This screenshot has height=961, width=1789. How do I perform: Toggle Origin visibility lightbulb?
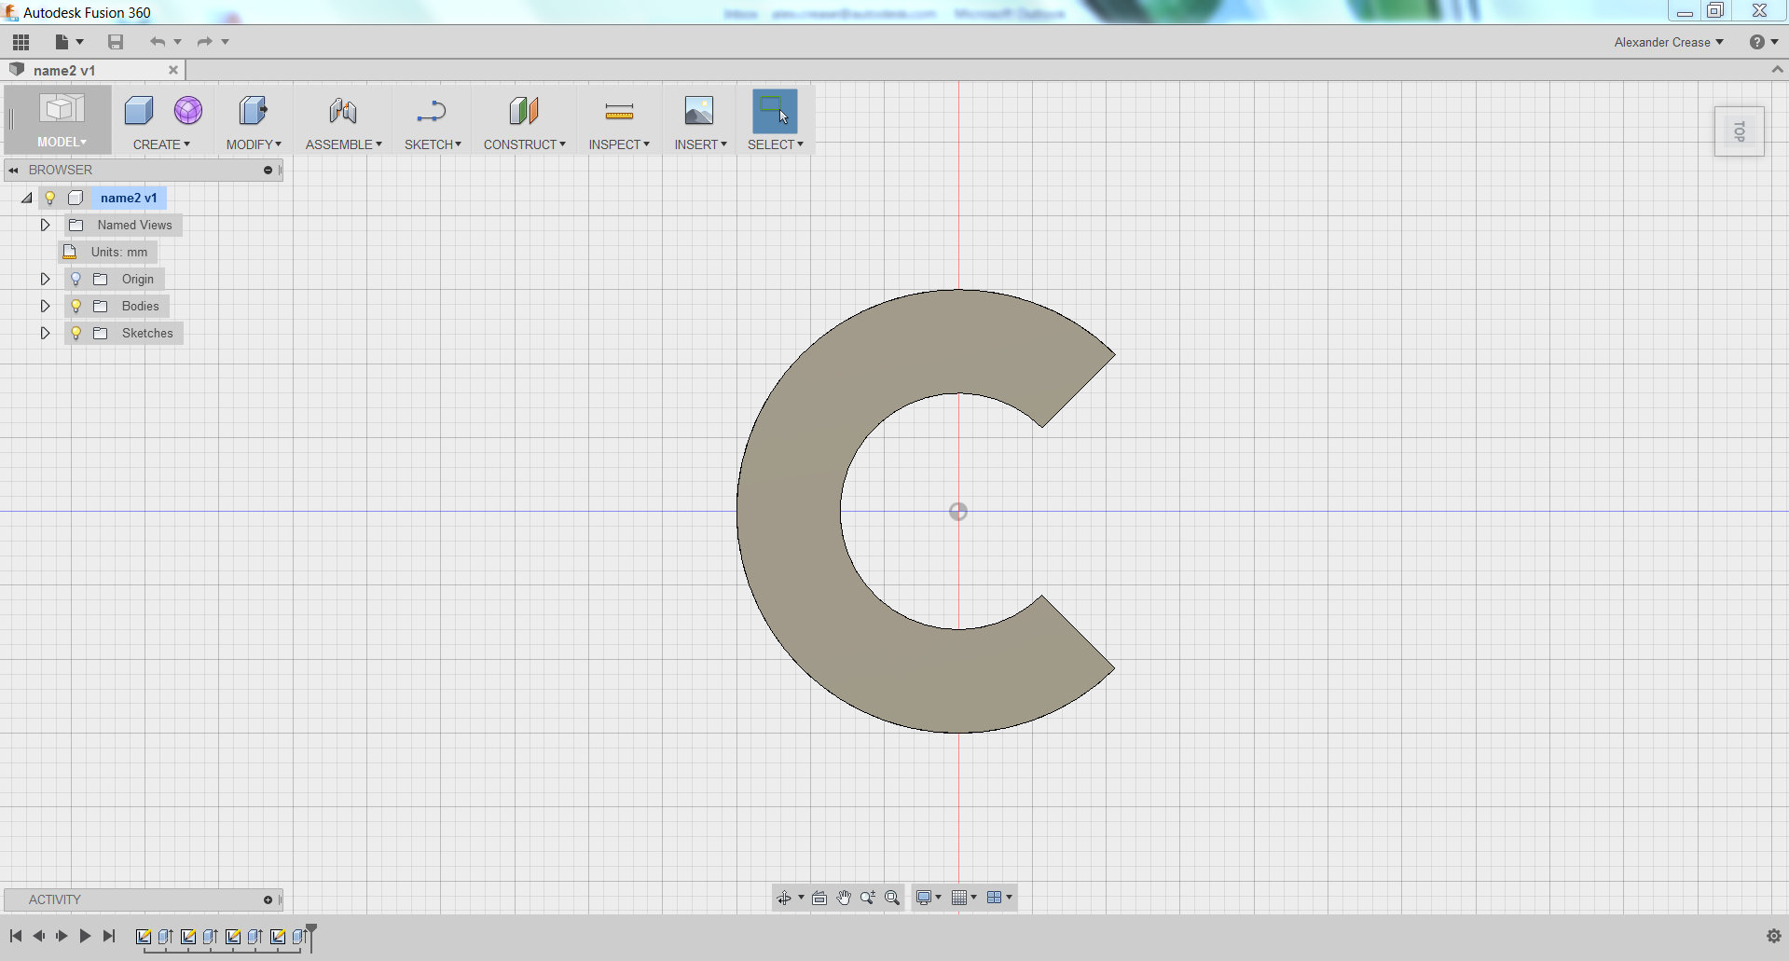click(76, 279)
